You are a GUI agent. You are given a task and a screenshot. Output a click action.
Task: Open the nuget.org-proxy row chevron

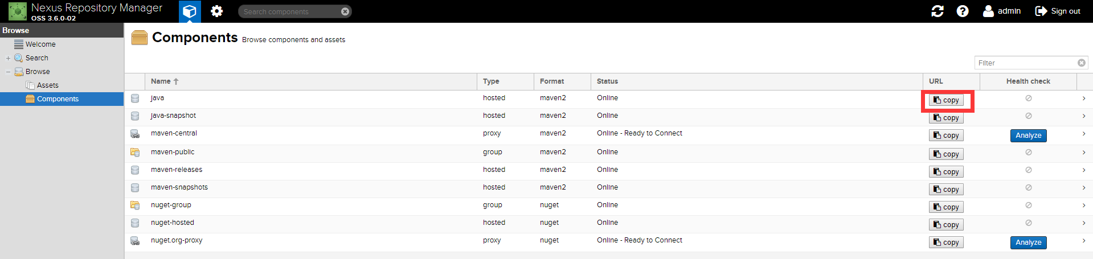tap(1084, 241)
